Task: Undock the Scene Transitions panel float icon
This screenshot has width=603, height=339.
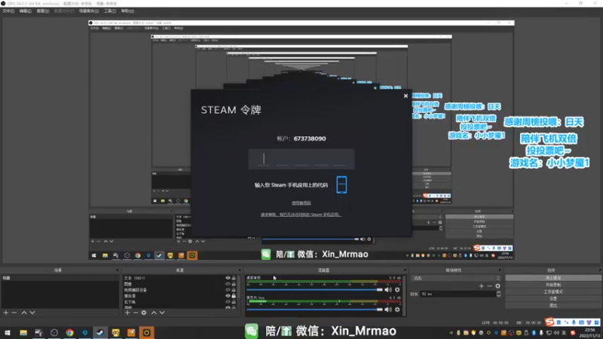Action: pos(500,270)
